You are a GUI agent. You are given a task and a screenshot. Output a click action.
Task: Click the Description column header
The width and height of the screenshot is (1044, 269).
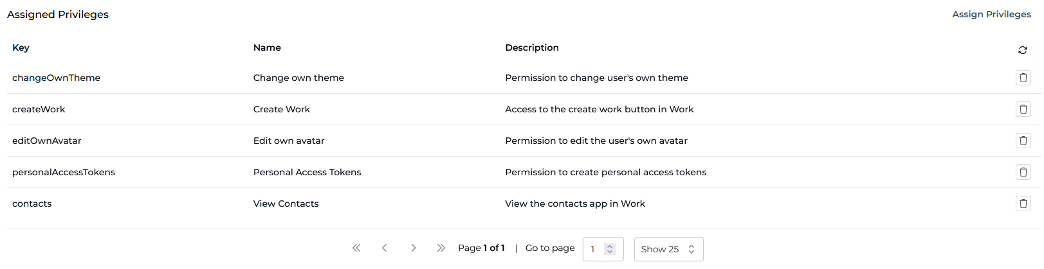click(531, 48)
